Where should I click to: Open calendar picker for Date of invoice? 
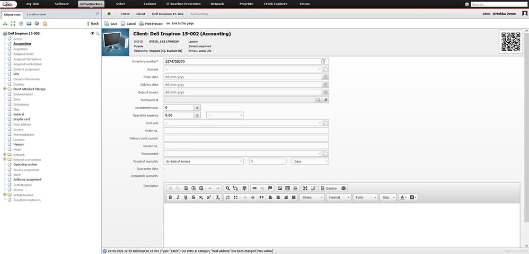pyautogui.click(x=325, y=92)
